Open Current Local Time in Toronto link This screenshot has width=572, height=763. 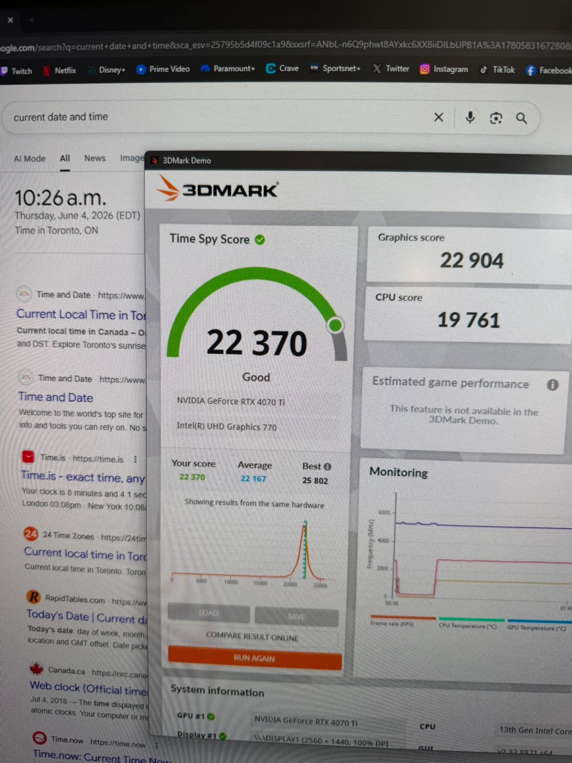click(81, 314)
